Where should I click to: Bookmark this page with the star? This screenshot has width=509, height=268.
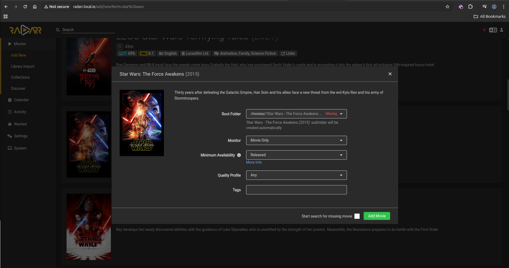447,7
